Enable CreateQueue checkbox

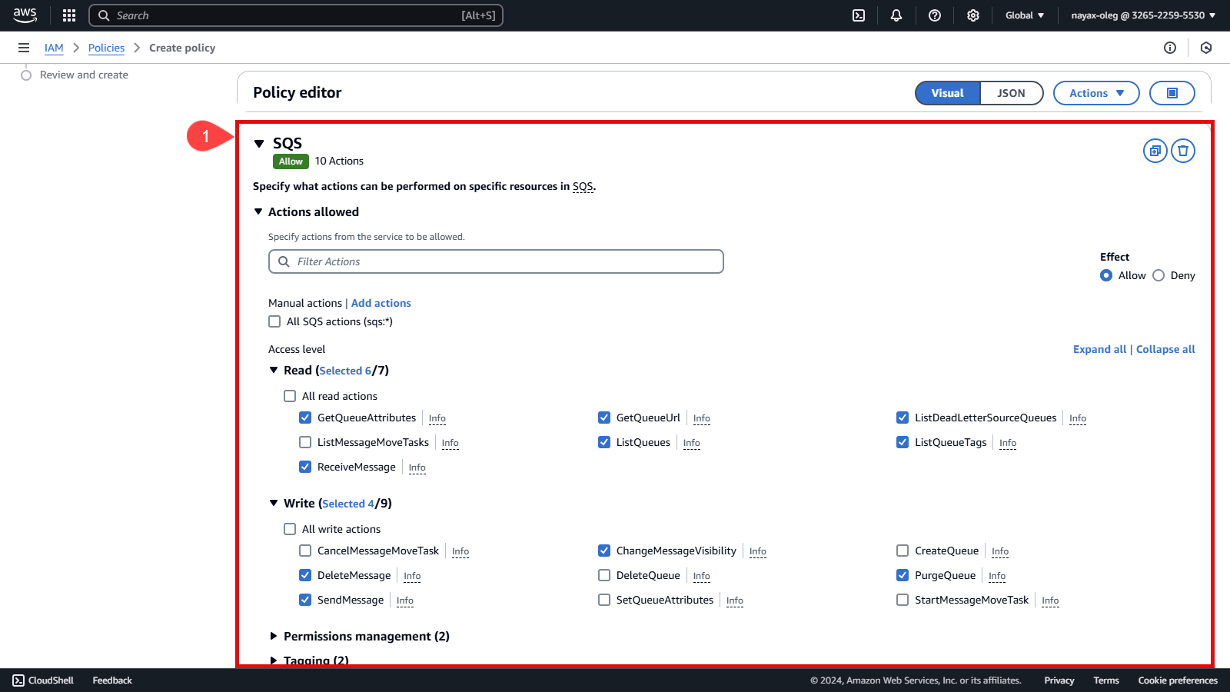tap(903, 551)
